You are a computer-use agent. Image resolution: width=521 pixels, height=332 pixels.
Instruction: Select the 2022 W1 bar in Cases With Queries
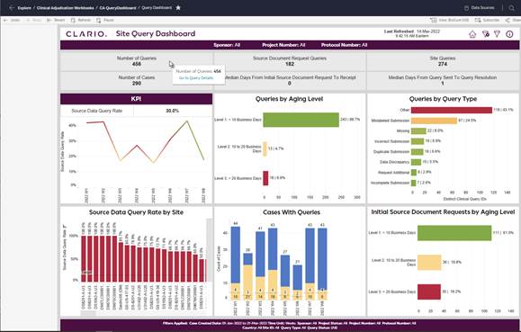(x=236, y=264)
